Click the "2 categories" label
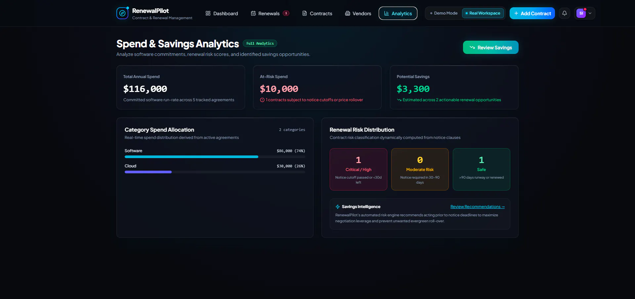The width and height of the screenshot is (635, 299). tap(292, 130)
